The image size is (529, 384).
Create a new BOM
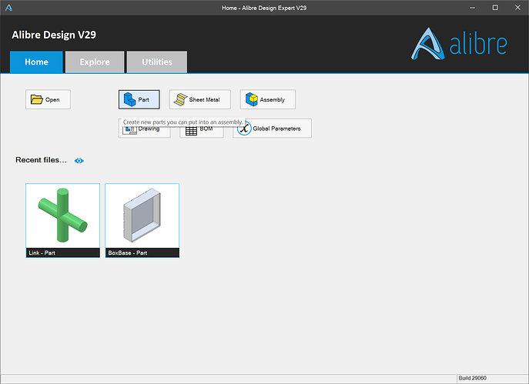coord(202,132)
